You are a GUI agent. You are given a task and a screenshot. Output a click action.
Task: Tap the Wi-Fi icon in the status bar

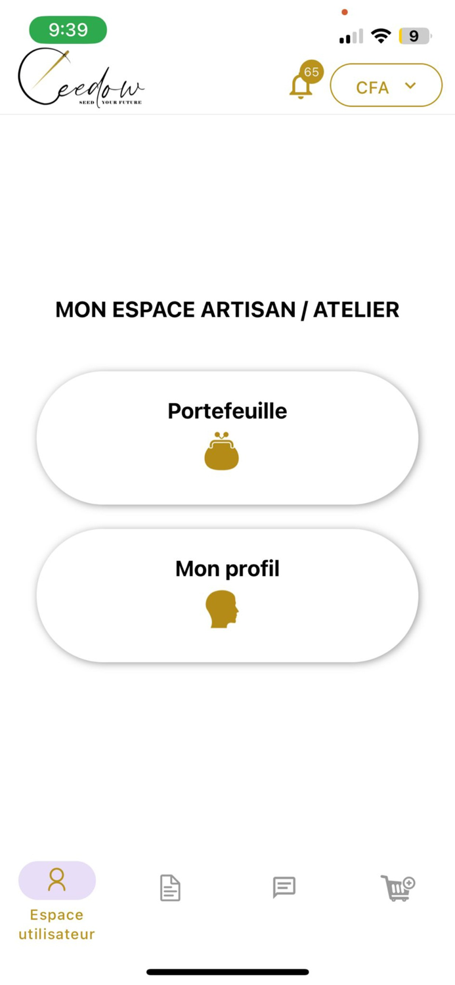pyautogui.click(x=381, y=35)
